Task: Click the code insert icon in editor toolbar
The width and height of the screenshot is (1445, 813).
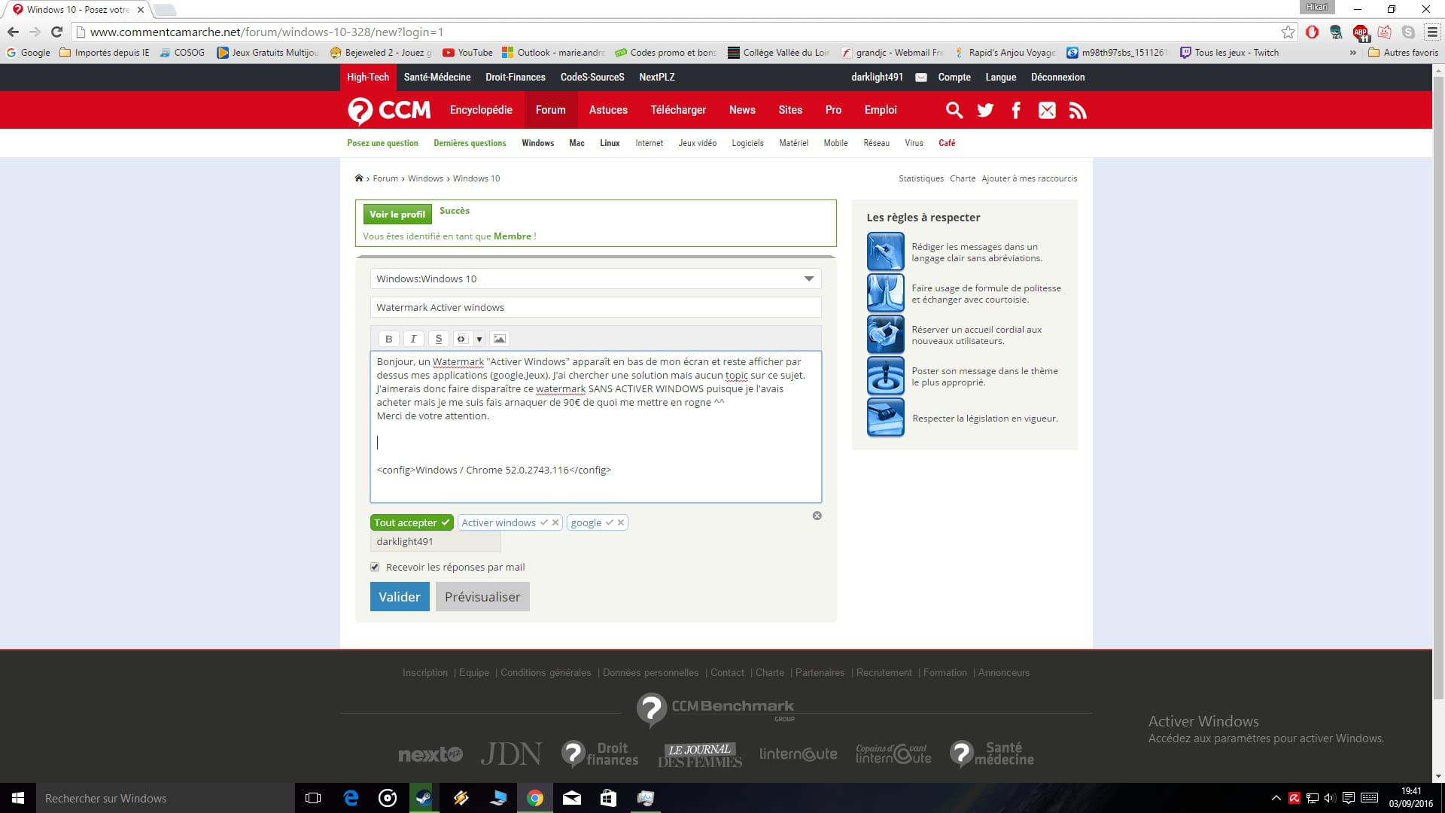Action: pyautogui.click(x=462, y=339)
